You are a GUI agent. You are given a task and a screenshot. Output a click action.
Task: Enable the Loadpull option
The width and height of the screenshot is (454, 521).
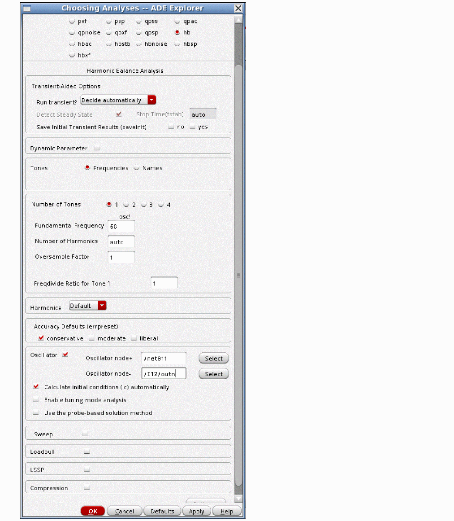pyautogui.click(x=86, y=452)
